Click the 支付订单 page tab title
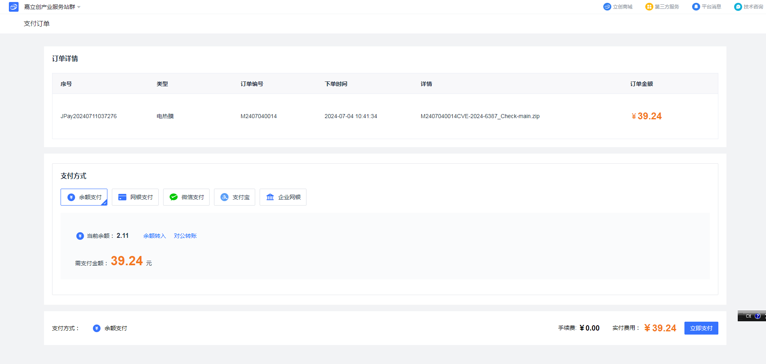The height and width of the screenshot is (364, 766). point(37,24)
